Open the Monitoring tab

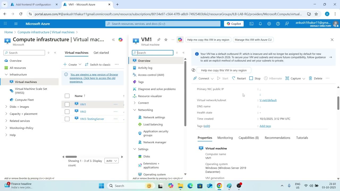pyautogui.click(x=225, y=138)
